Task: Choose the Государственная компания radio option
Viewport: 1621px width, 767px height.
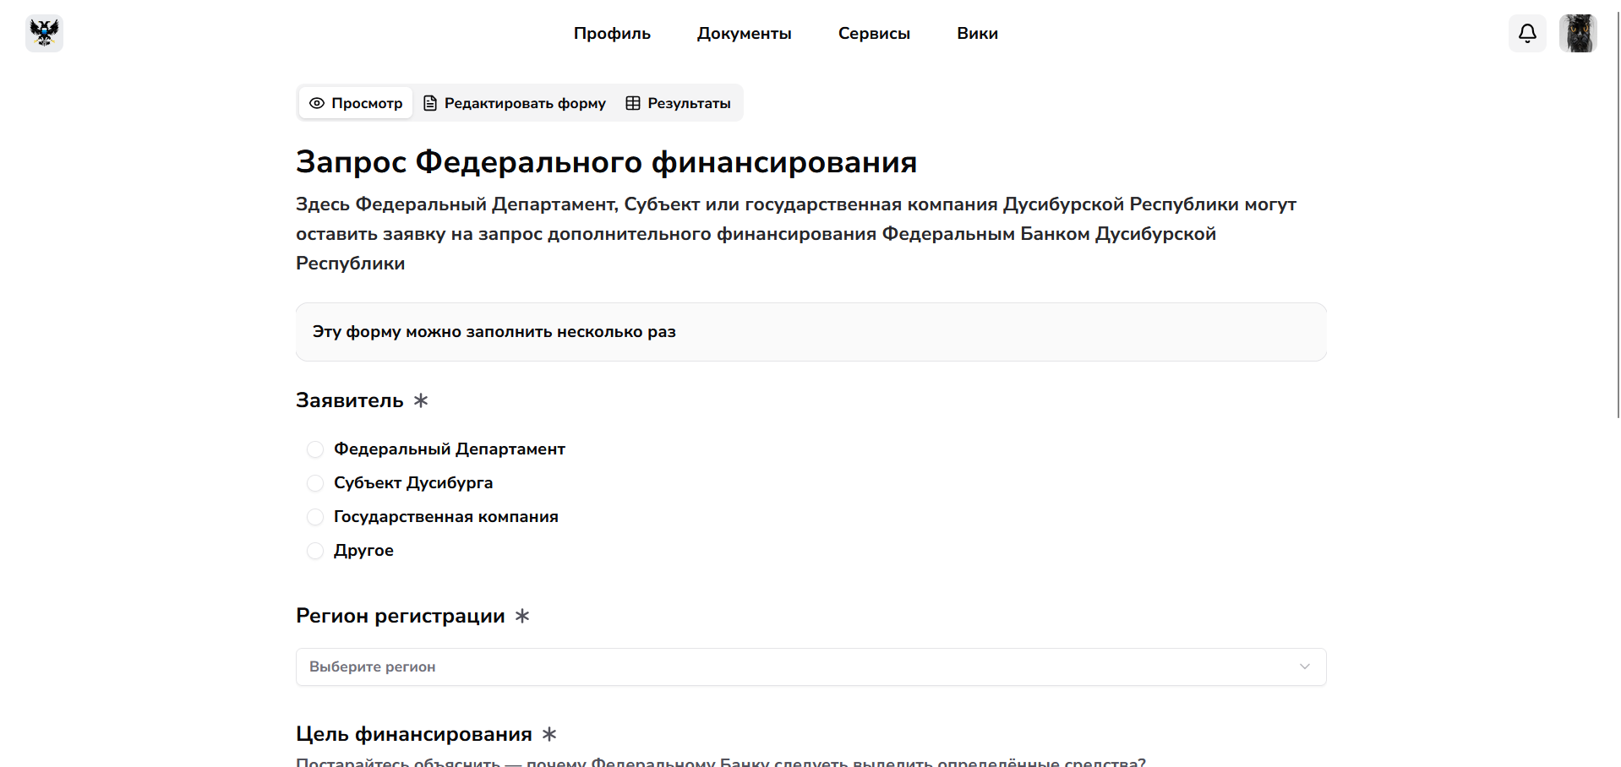Action: [x=315, y=517]
